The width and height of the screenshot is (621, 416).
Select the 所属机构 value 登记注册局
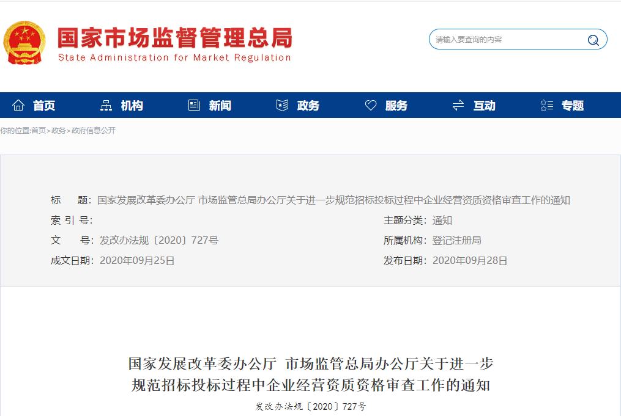[456, 241]
